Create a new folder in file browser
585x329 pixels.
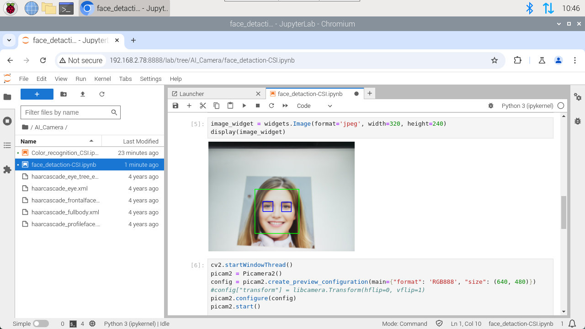pos(64,94)
